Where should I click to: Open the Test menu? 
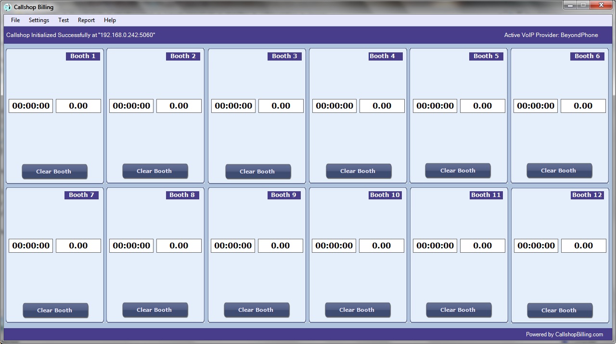pos(64,20)
